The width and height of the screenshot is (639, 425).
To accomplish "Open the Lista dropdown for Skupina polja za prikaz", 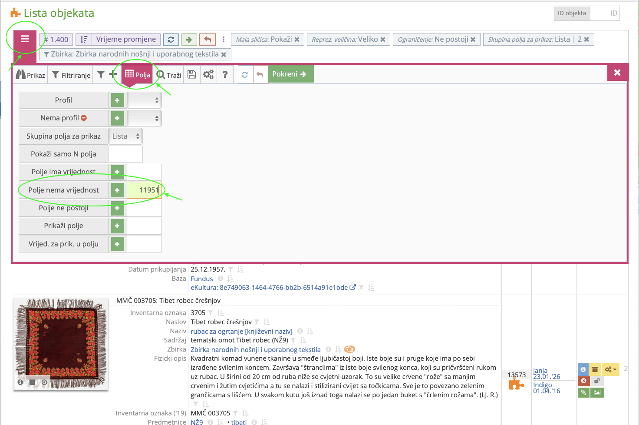I will [x=125, y=136].
